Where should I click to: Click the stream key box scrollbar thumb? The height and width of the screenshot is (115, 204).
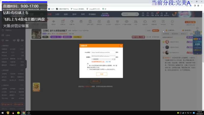[x=96, y=59]
